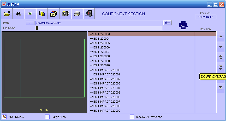Click the blue component shape icon
The width and height of the screenshot is (226, 121).
183,25
